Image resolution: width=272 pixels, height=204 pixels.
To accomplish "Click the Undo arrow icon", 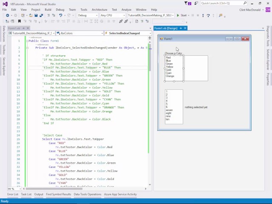I will (60, 15).
